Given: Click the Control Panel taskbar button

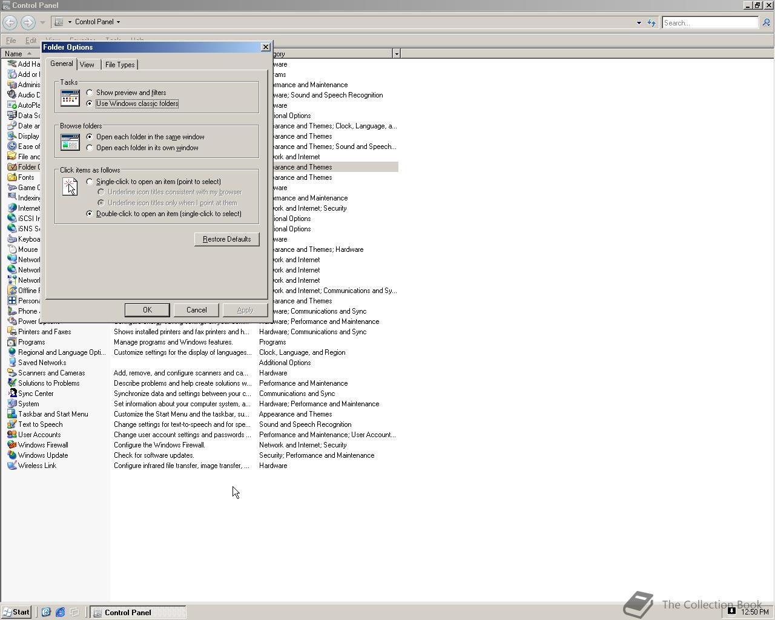Looking at the screenshot, I should pos(138,612).
